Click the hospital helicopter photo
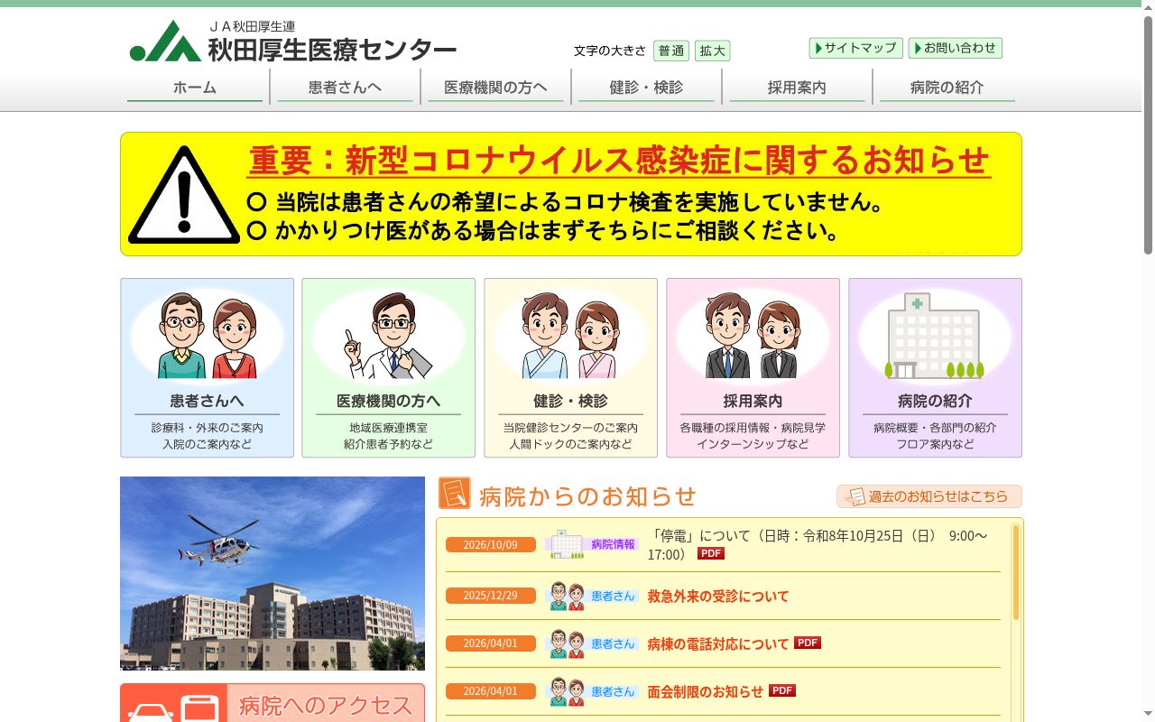Screen dimensions: 1155x722 click(x=273, y=573)
